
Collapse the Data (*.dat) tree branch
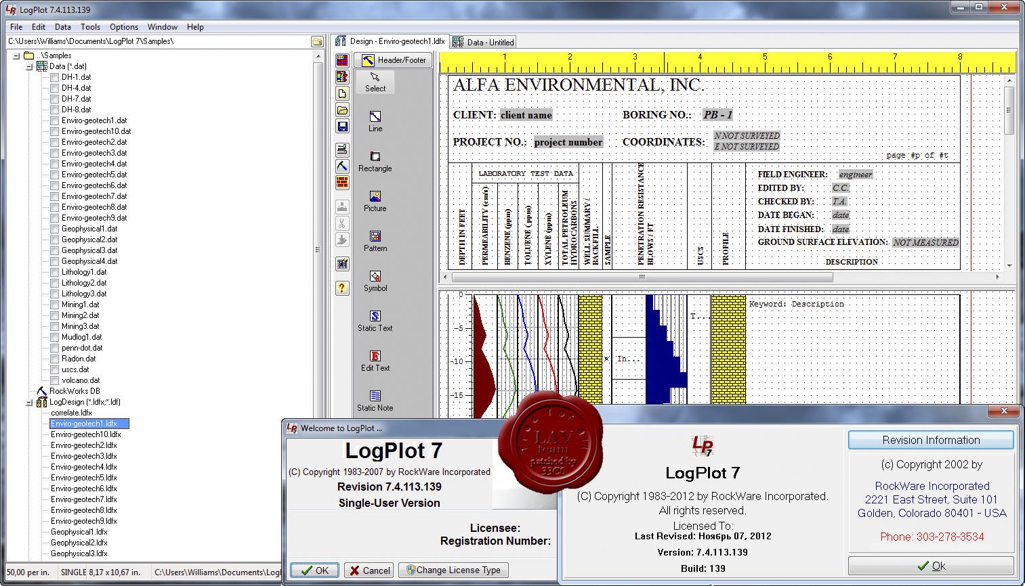click(x=29, y=66)
